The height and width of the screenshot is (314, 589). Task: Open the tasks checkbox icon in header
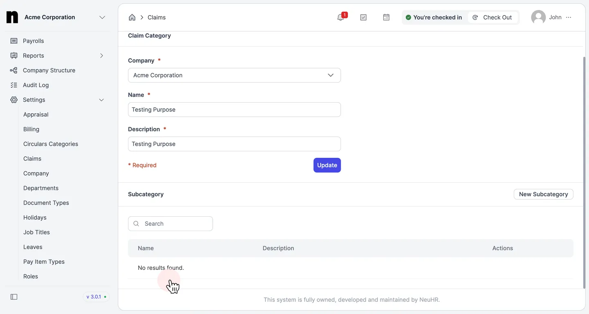(363, 17)
